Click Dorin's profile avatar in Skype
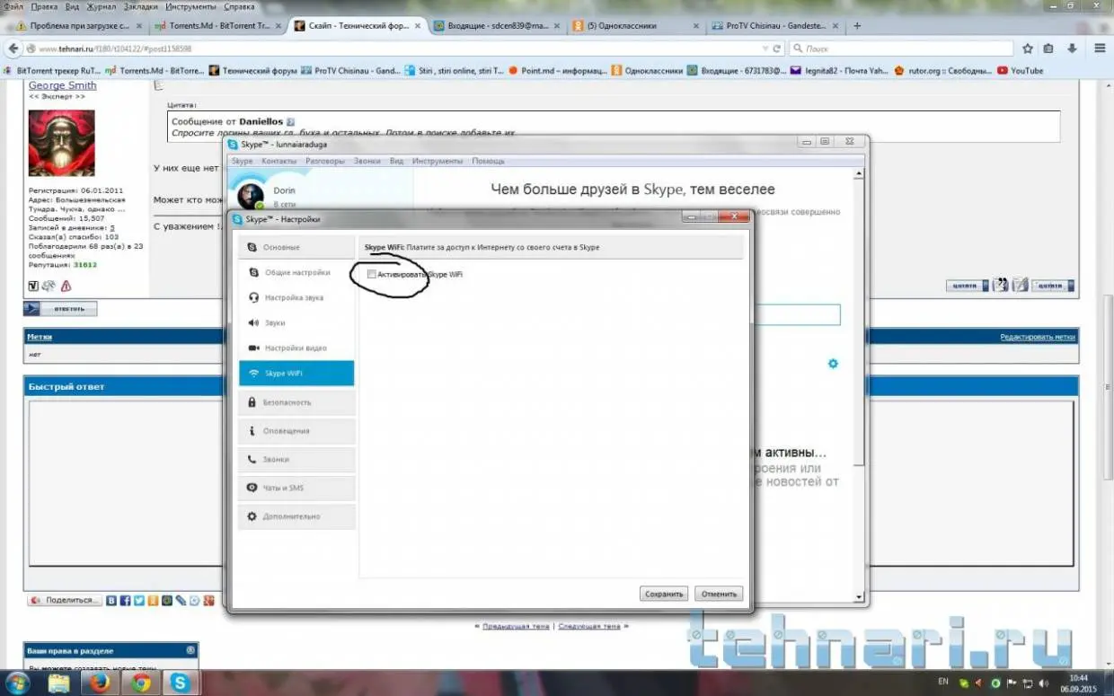Screen dimensions: 1114x696 coord(251,196)
